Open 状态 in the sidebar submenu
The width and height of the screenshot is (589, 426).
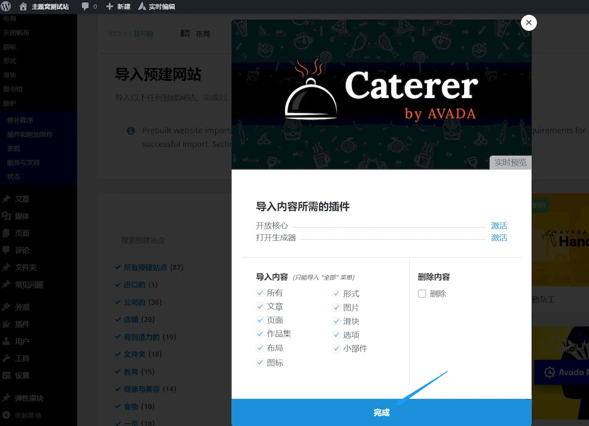(13, 176)
